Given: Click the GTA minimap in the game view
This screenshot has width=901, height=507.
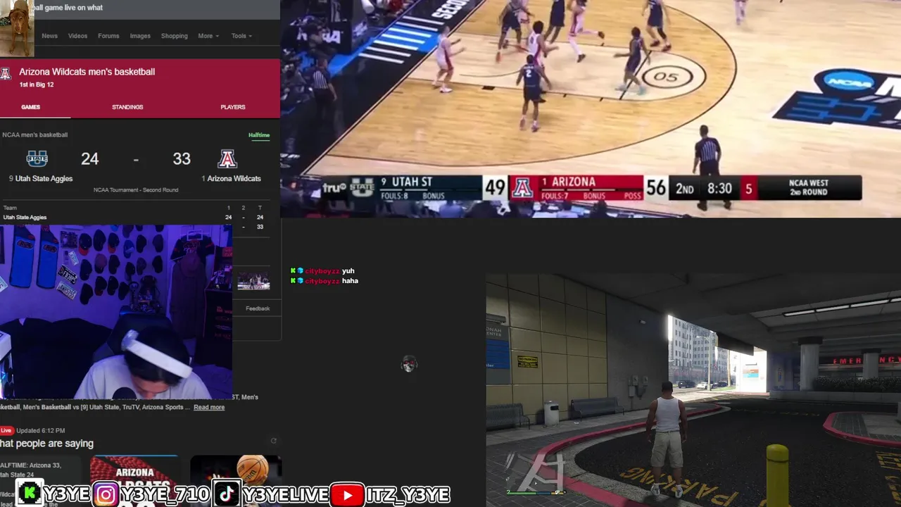Looking at the screenshot, I should click(535, 473).
